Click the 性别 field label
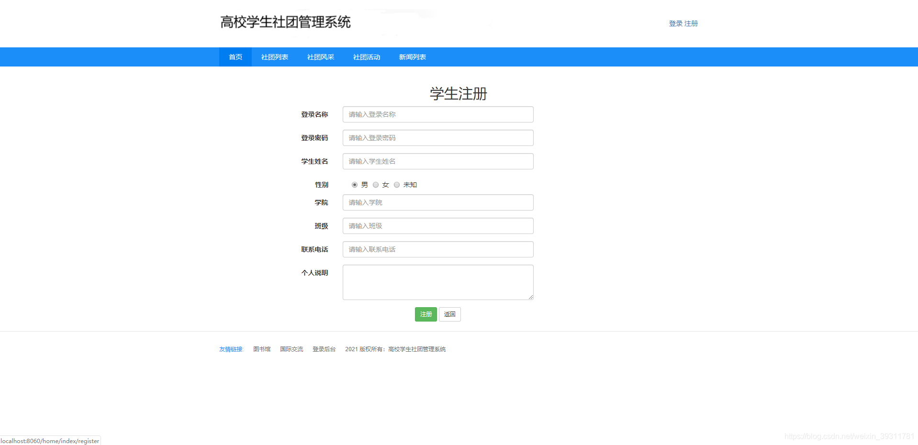 click(322, 185)
